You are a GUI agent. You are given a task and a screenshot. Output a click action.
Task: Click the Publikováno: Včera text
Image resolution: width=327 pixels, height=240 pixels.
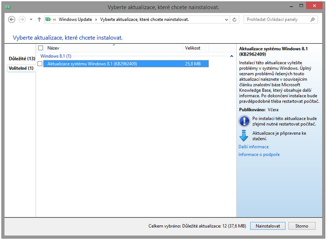click(259, 109)
